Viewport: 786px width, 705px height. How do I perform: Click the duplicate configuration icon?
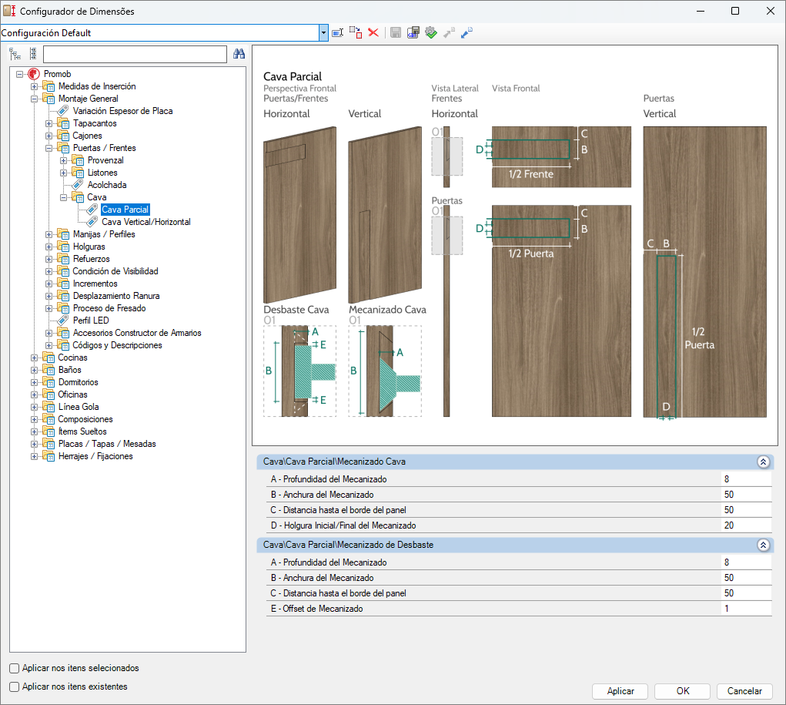pyautogui.click(x=355, y=33)
